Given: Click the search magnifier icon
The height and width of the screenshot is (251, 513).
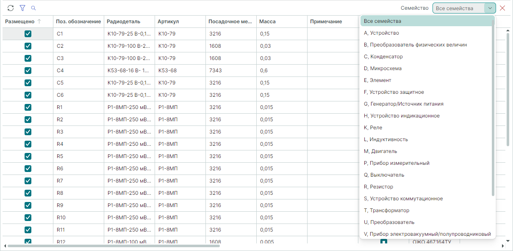Looking at the screenshot, I should 33,8.
